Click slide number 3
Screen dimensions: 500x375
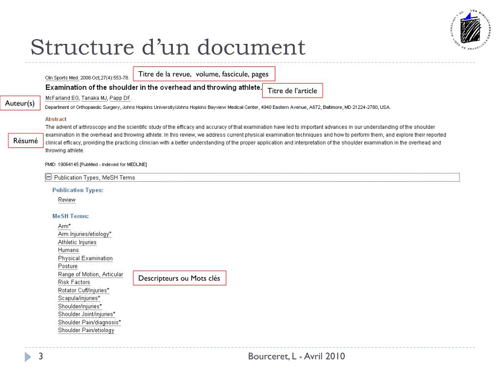tap(41, 356)
